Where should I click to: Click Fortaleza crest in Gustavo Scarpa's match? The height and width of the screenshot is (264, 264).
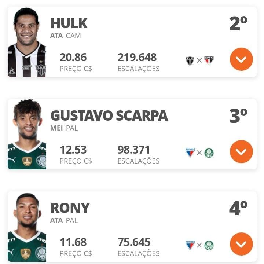click(190, 153)
